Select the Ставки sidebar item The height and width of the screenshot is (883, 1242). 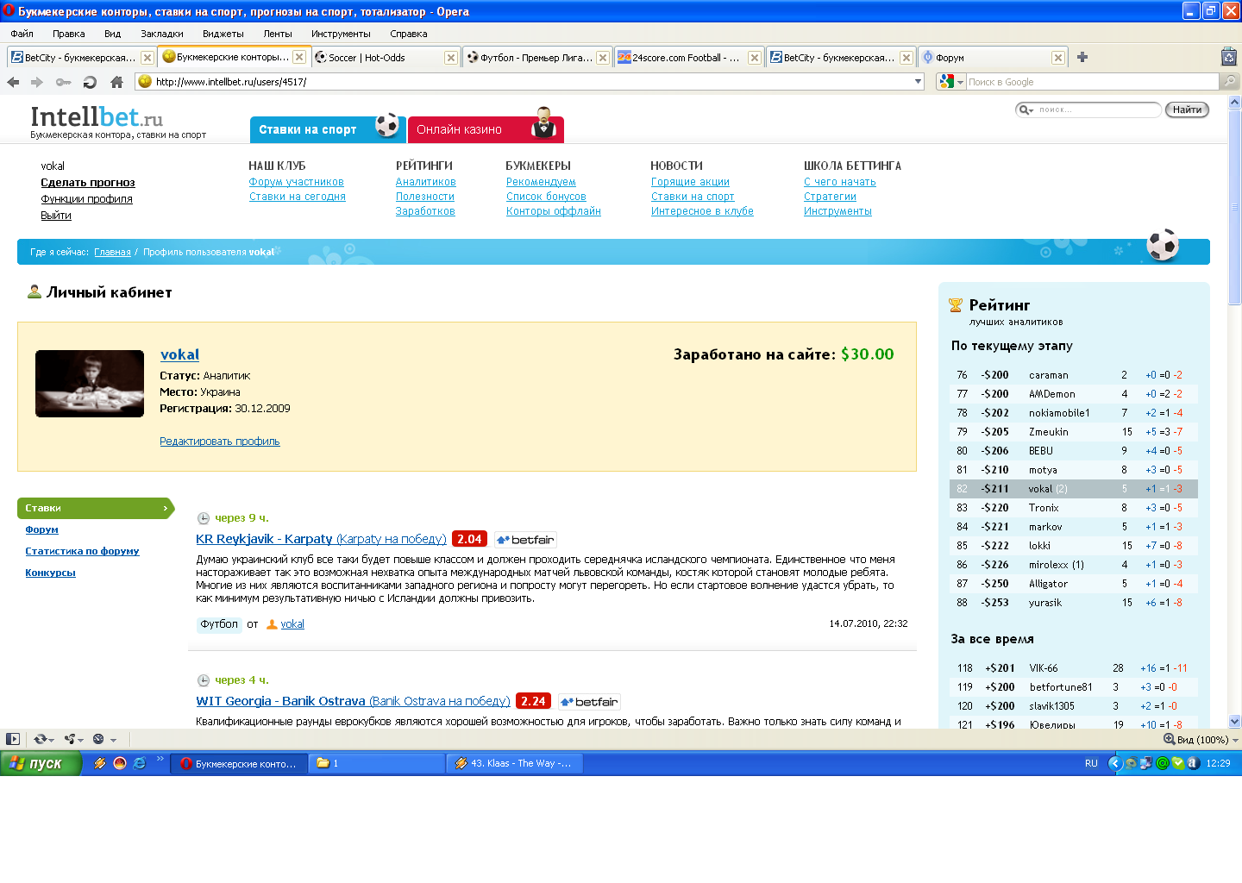coord(95,508)
